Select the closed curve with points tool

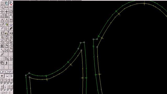pos(11,50)
